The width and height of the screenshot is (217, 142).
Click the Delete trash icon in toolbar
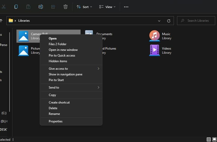66,7
